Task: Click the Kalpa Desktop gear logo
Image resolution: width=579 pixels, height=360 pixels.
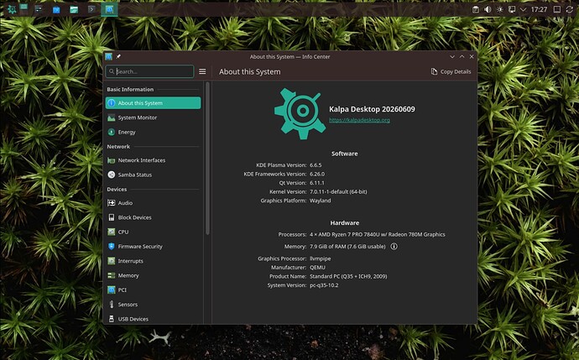Action: [300, 114]
